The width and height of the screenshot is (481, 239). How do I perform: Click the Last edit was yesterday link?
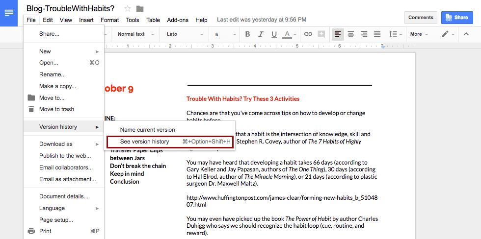pos(262,20)
